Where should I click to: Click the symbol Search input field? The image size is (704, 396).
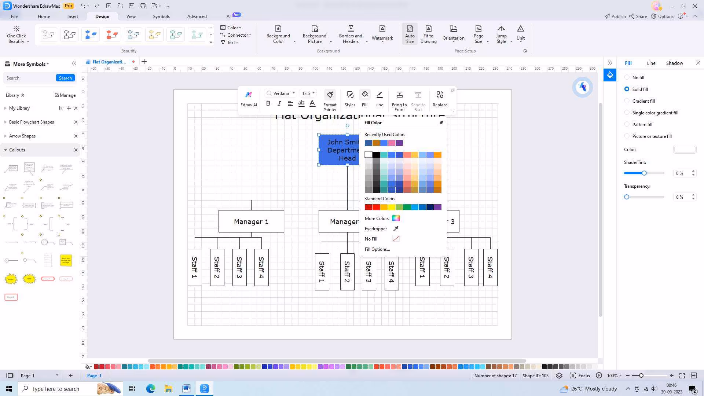point(29,78)
